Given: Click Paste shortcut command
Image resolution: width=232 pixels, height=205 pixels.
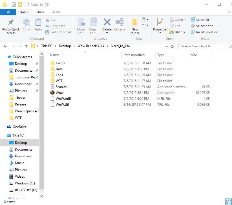Looking at the screenshot, I should coord(58,32).
